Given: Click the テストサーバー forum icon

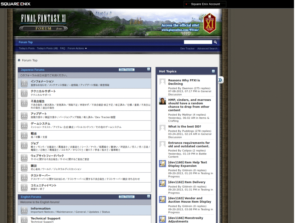Looking at the screenshot, I should (24, 177).
